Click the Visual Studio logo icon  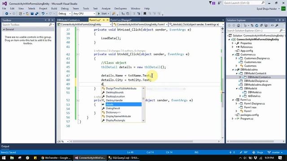[4, 4]
